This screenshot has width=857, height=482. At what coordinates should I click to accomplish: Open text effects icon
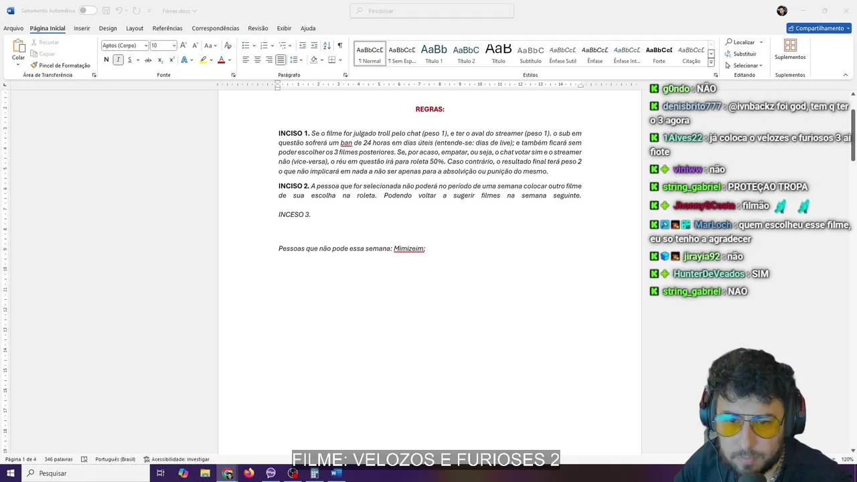(185, 60)
